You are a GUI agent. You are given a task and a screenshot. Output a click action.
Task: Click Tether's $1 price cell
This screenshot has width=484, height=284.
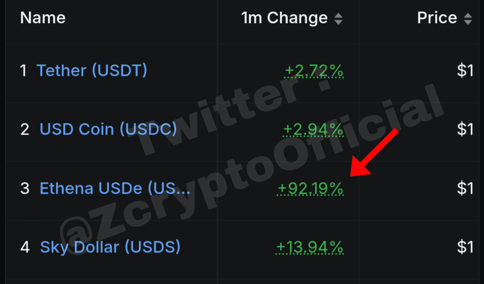(465, 70)
